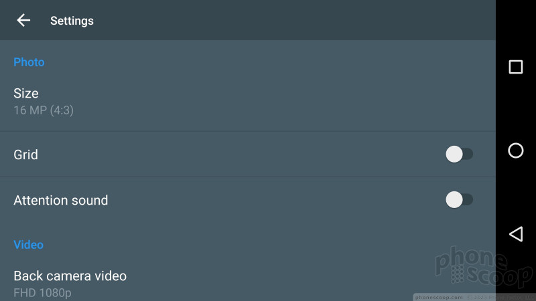This screenshot has height=301, width=536.
Task: Enable the Grid toggle switch
Action: [x=459, y=155]
